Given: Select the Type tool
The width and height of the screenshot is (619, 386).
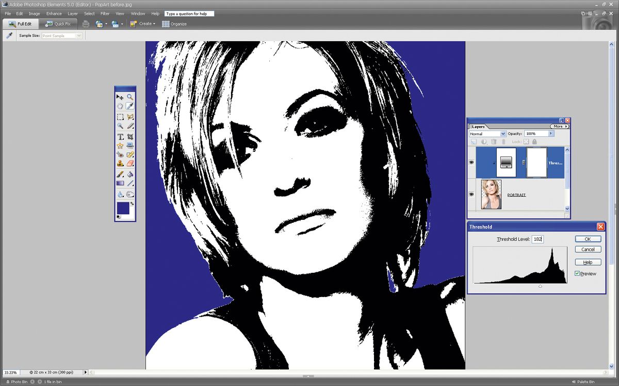Looking at the screenshot, I should (x=120, y=136).
